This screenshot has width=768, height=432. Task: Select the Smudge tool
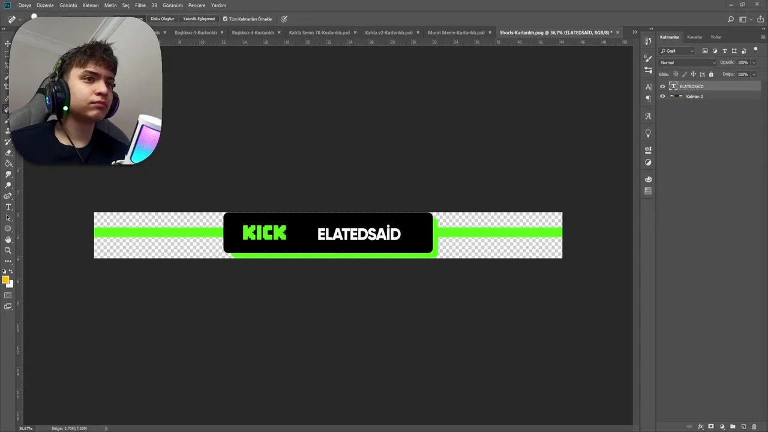[8, 173]
